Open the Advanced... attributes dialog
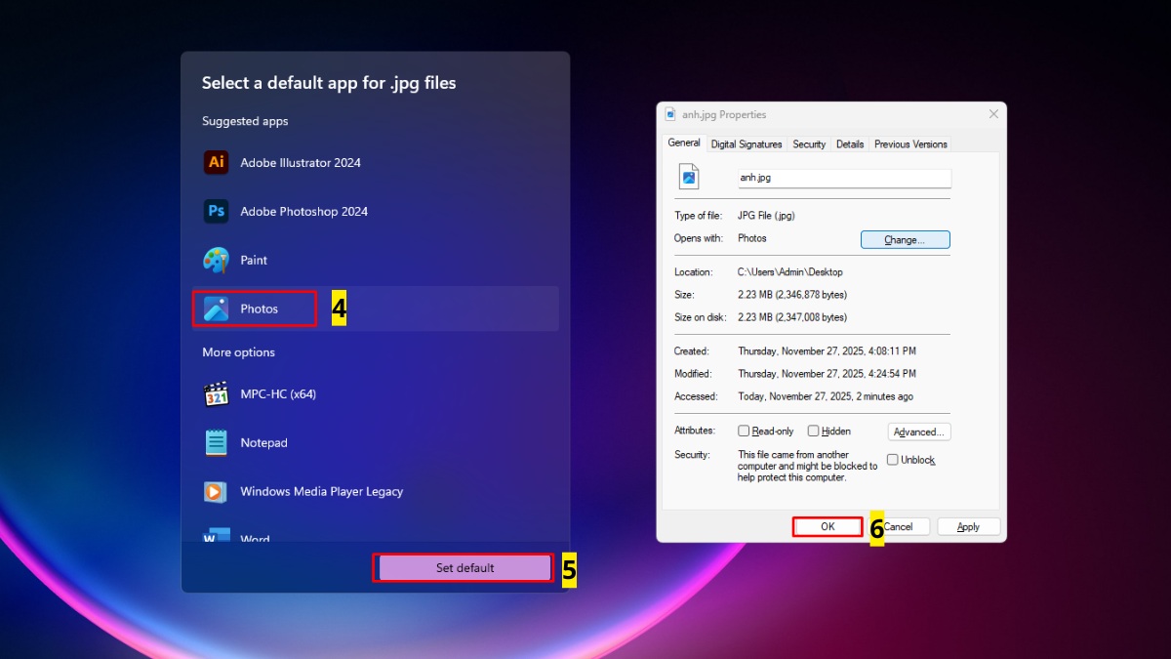 (918, 432)
